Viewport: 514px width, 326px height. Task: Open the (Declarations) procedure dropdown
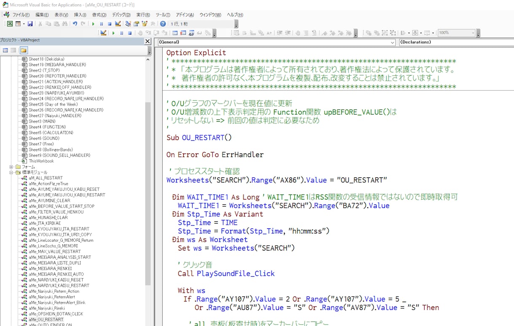[456, 42]
